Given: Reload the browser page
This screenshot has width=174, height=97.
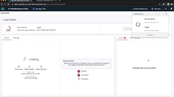Looking at the screenshot, I should coord(8,4).
